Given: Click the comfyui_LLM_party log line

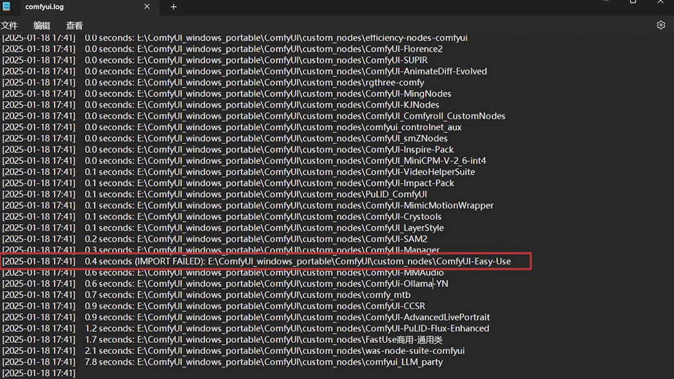Looking at the screenshot, I should point(276,361).
